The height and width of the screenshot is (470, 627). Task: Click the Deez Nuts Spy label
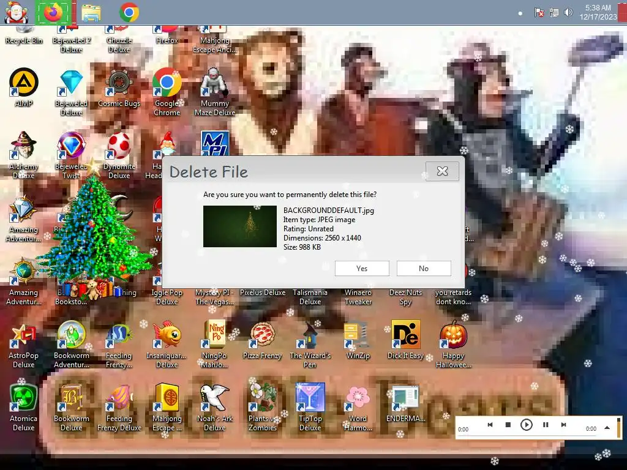[x=405, y=297]
